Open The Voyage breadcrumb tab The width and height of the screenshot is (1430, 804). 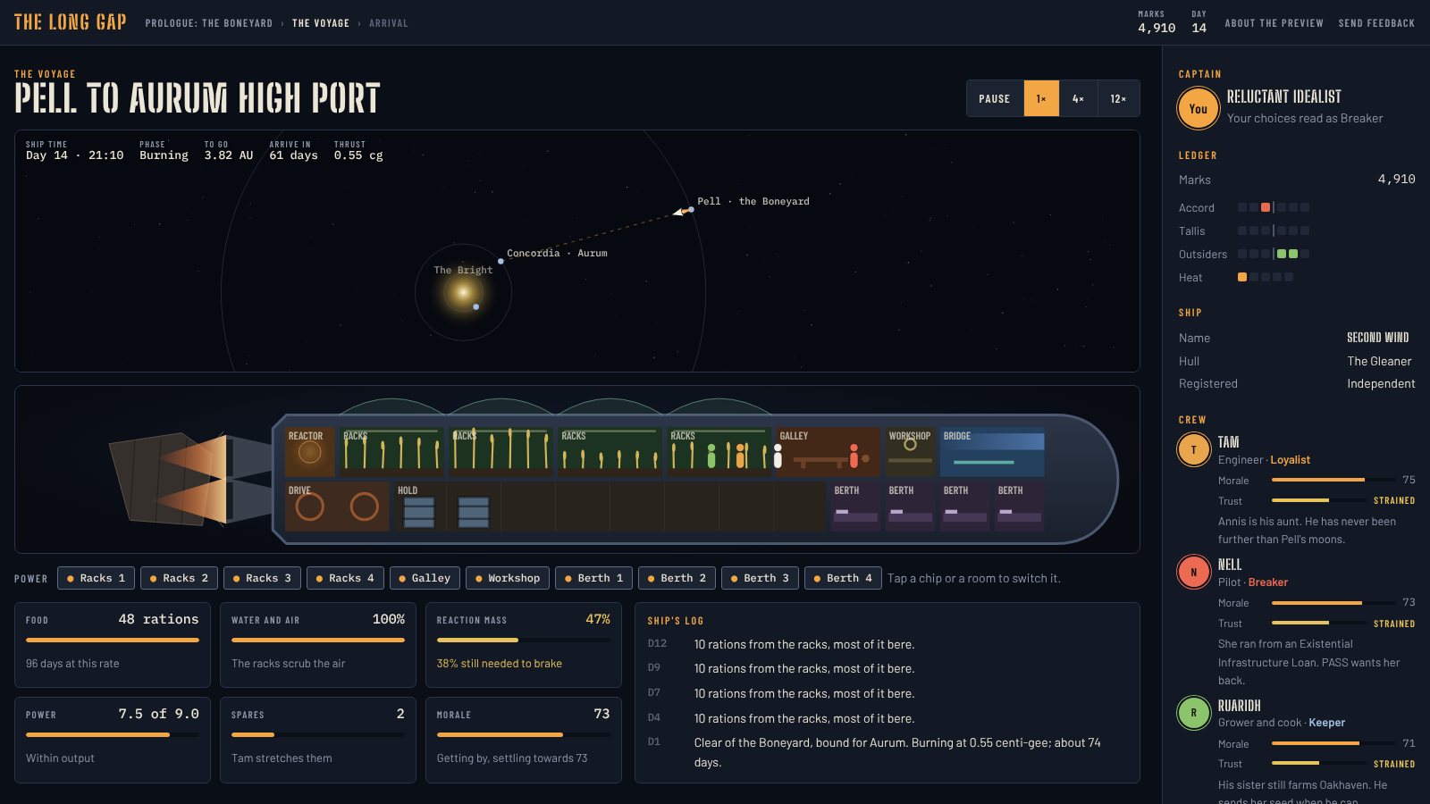coord(321,23)
